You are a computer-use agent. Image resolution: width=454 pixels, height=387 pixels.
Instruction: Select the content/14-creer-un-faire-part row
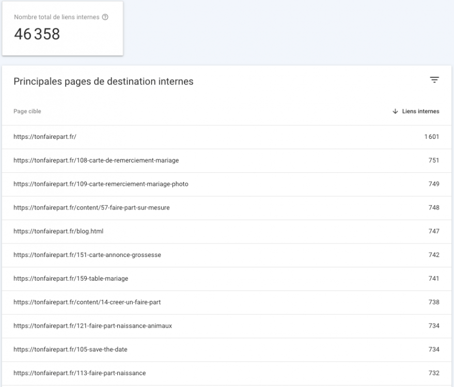[227, 302]
